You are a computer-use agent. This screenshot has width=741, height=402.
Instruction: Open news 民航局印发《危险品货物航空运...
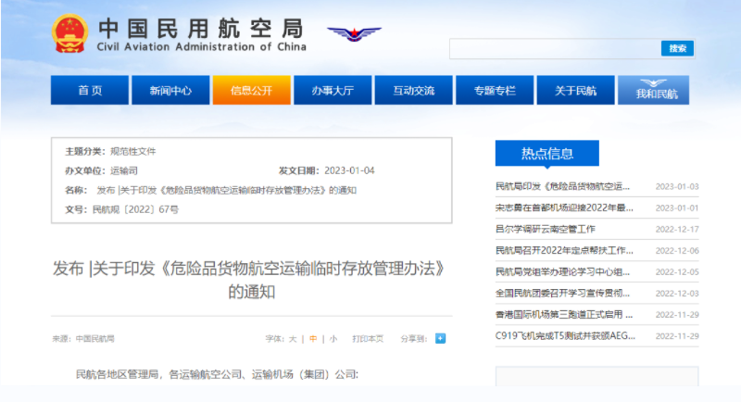pyautogui.click(x=562, y=186)
